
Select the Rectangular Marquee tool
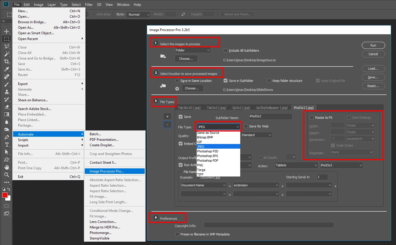point(6,39)
